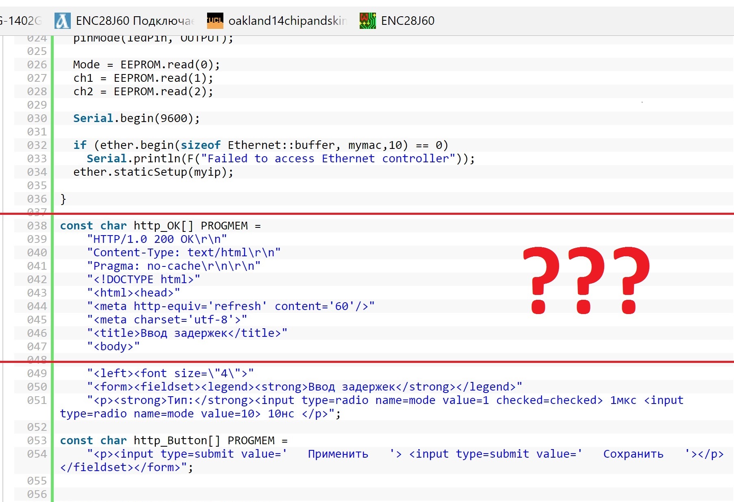
Task: Click line number 053 in the gutter
Action: pos(37,441)
